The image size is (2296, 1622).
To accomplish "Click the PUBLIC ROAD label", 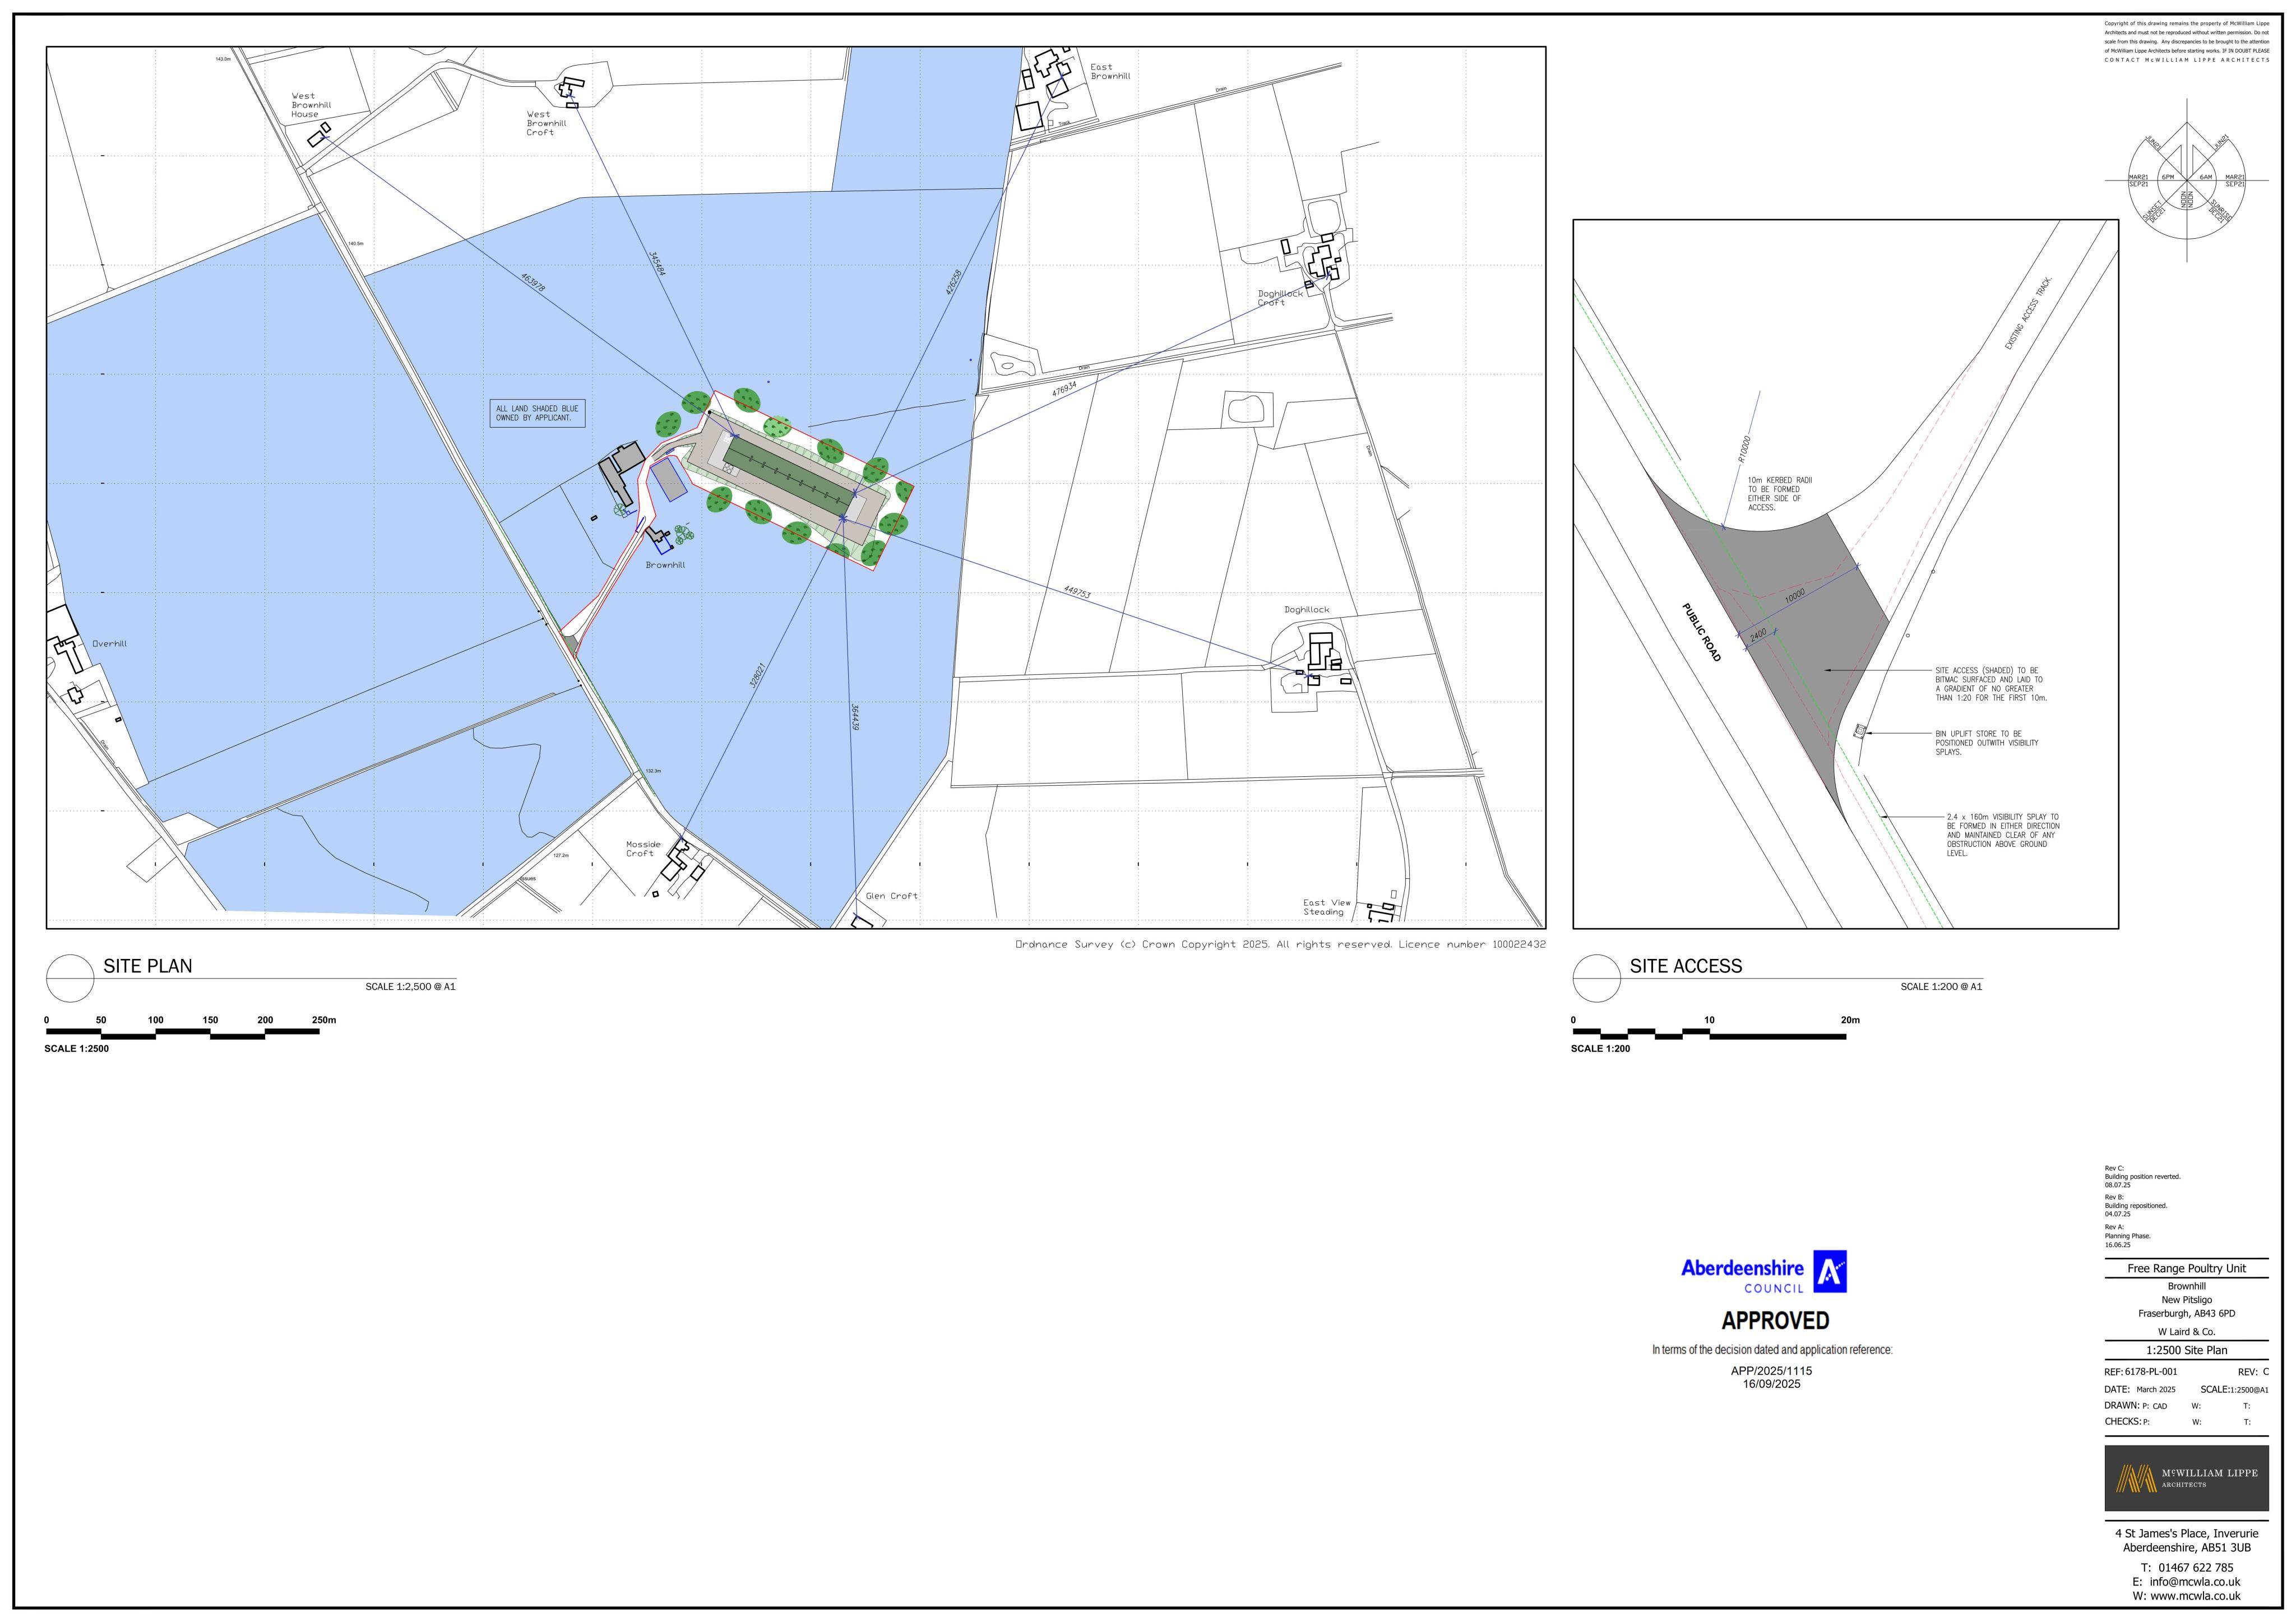I will pos(1701,632).
